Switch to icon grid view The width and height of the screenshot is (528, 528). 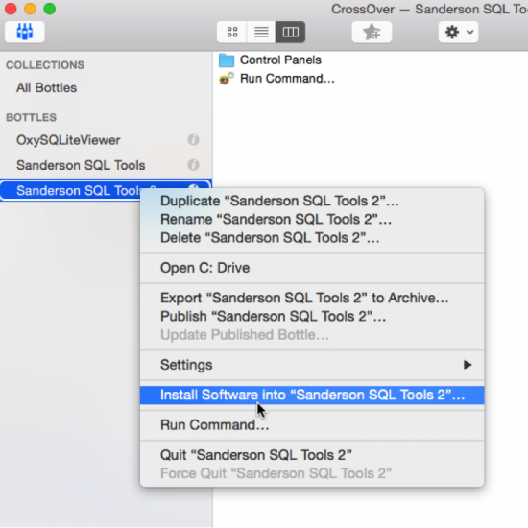[x=231, y=32]
